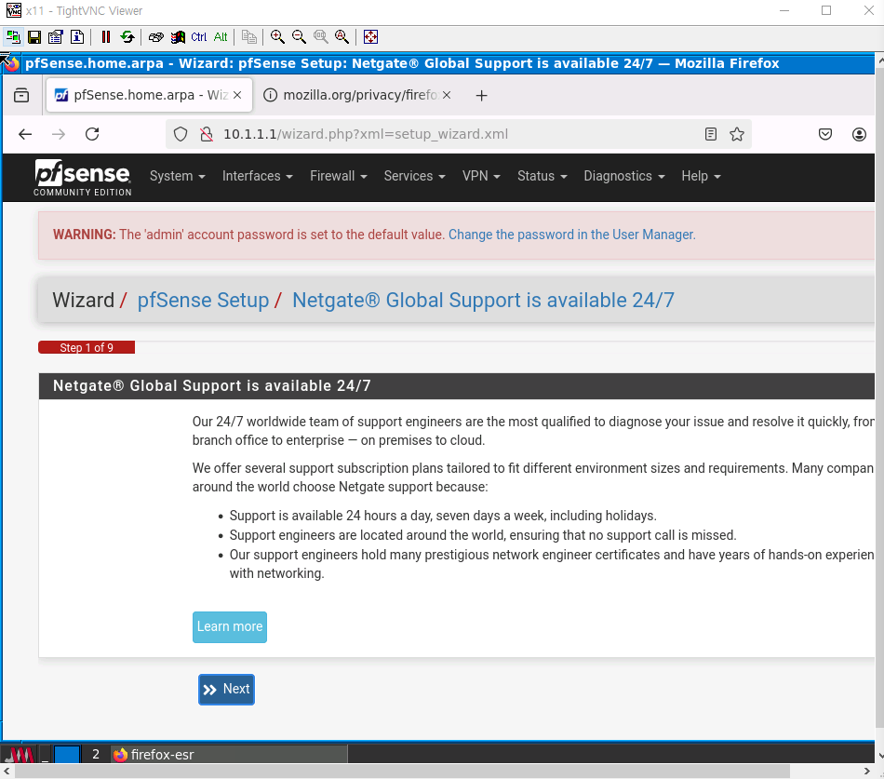This screenshot has width=884, height=779.
Task: Toggle the Ctrl key button in toolbar
Action: 199,37
